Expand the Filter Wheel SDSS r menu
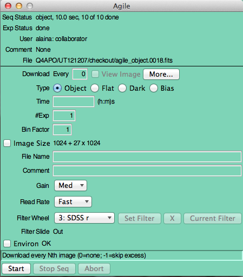 tap(84, 218)
